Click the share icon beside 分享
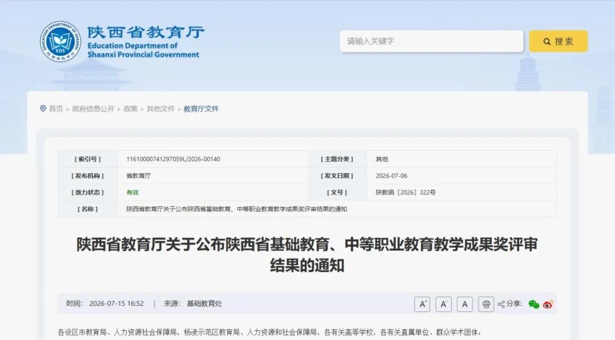Image resolution: width=615 pixels, height=340 pixels. tap(501, 304)
